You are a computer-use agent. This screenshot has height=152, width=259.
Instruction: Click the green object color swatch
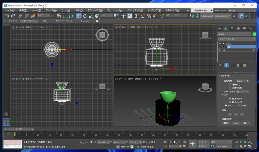[254, 34]
